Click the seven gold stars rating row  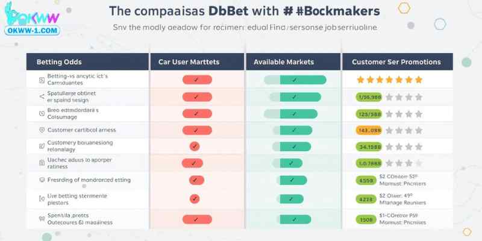[x=389, y=80]
